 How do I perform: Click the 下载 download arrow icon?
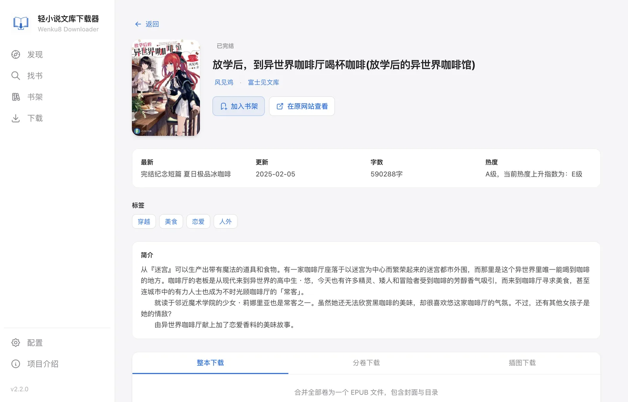16,118
